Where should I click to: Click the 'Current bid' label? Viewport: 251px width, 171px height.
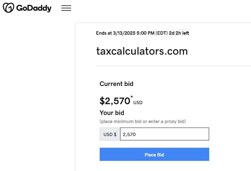[116, 84]
